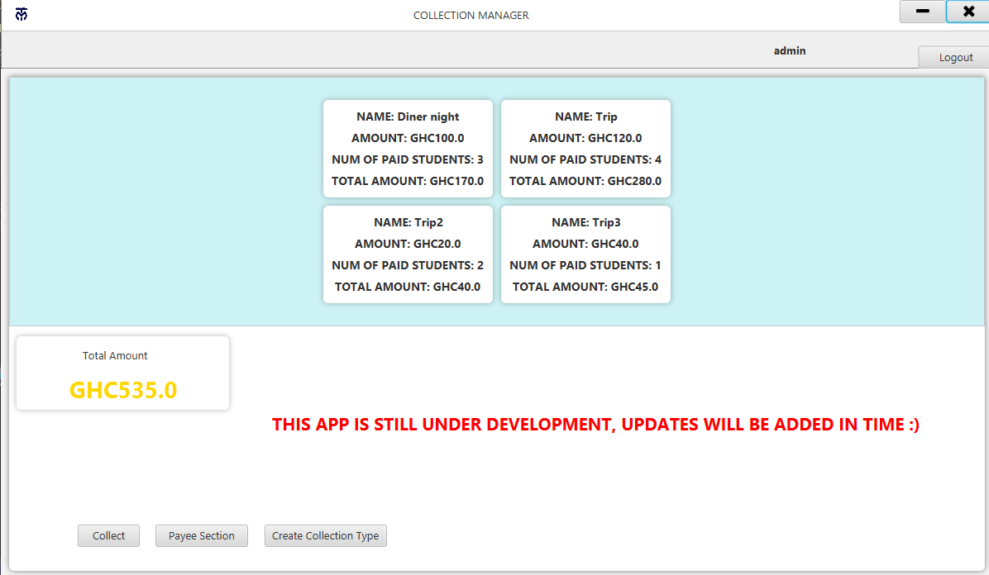
Task: Select the Trip3 collection card name
Action: [585, 223]
